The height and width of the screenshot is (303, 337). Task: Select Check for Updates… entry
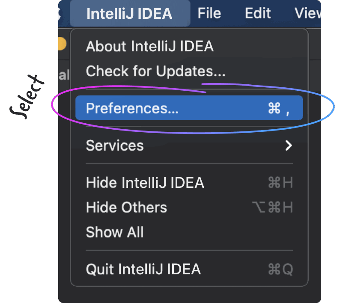coord(155,71)
